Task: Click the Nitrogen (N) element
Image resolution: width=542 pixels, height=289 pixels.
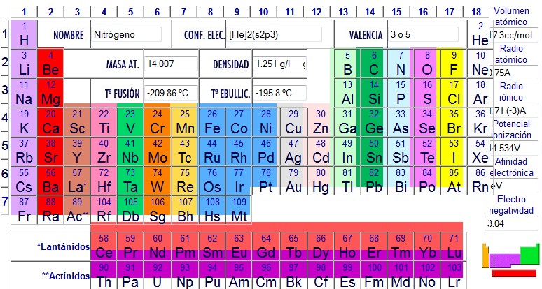Action: 401,63
